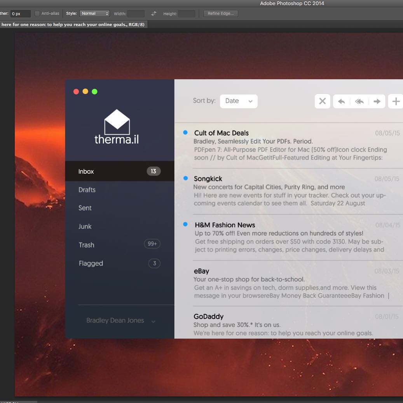Open the GoDaddy email
Viewport: 403px width, 403px height.
click(x=289, y=323)
